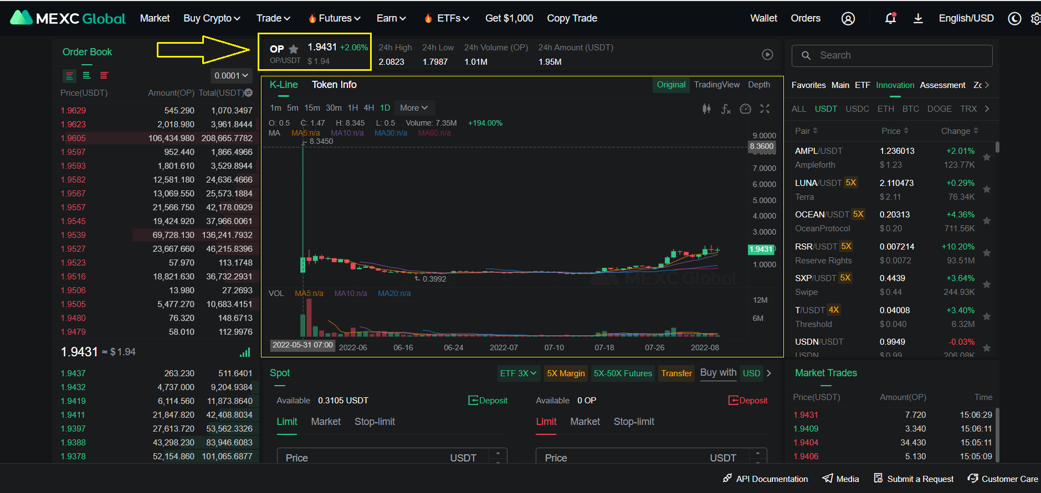The image size is (1041, 493).
Task: Sort the pair list by Change
Action: click(960, 131)
